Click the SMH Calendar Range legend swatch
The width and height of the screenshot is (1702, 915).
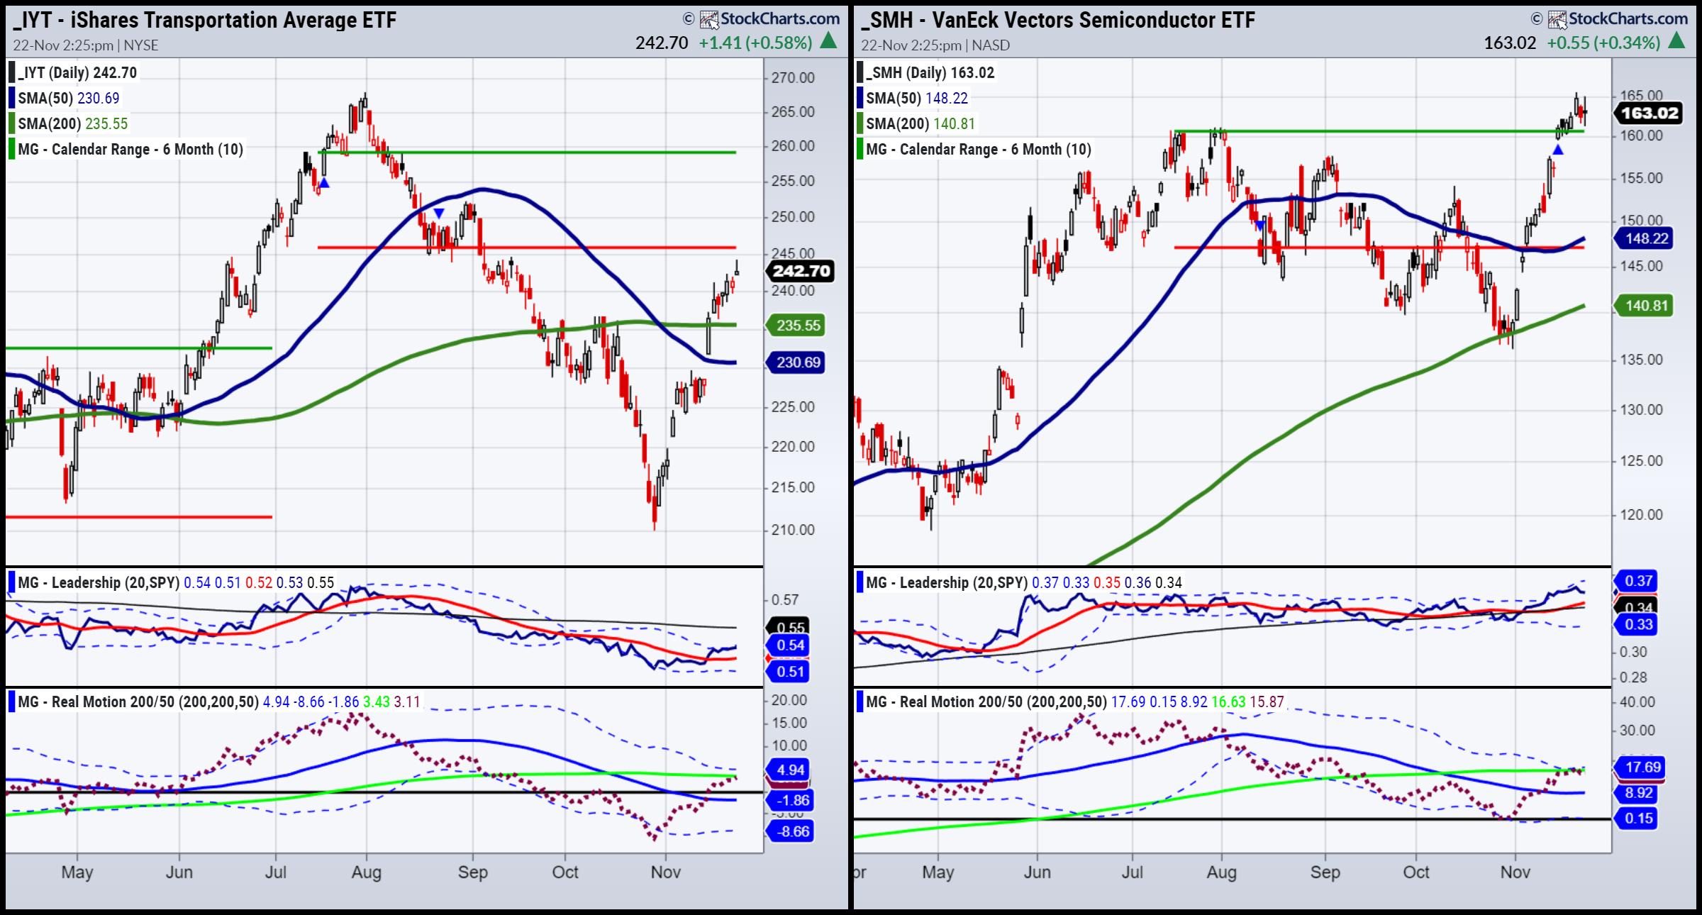(x=860, y=149)
